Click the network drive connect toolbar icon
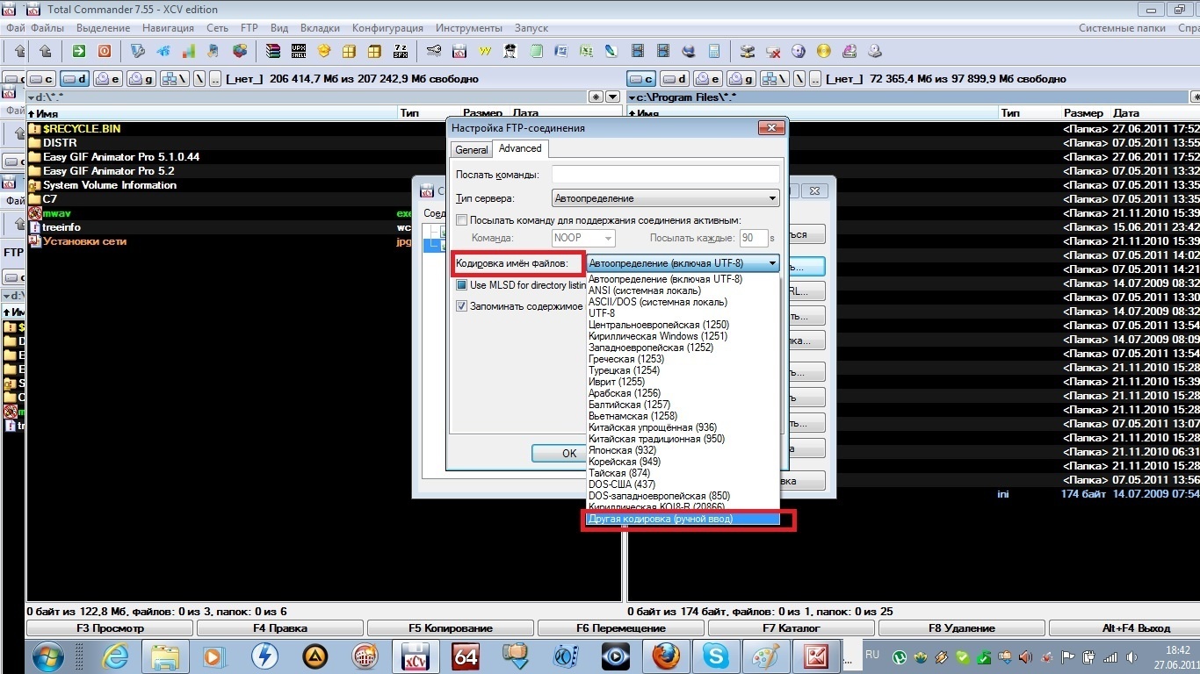This screenshot has width=1200, height=674. [x=748, y=51]
